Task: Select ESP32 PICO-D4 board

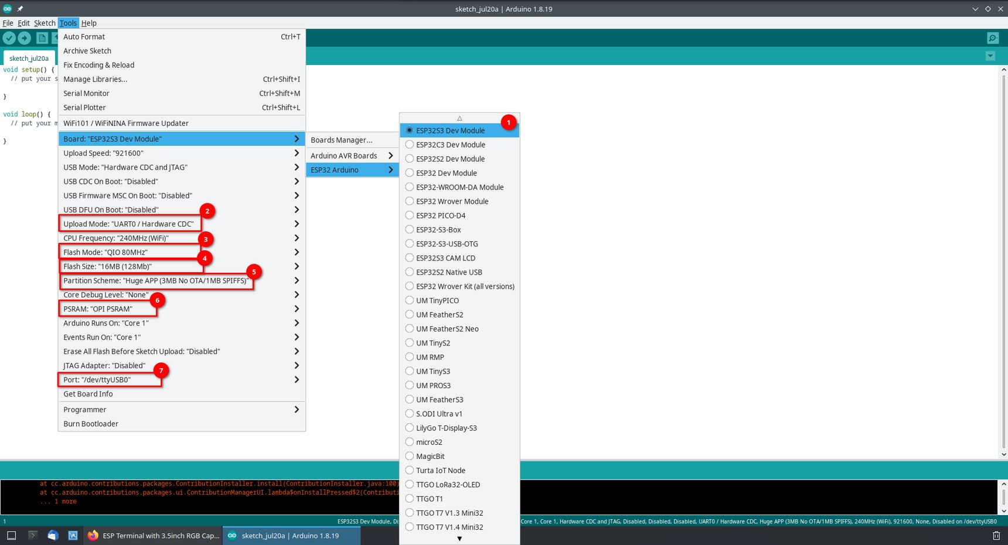Action: 459,215
